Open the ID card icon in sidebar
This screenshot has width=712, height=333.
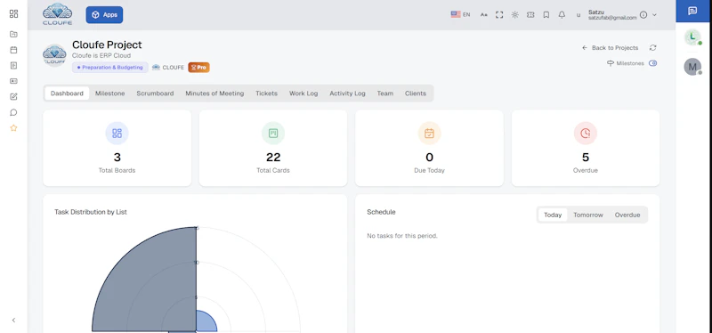[x=13, y=81]
